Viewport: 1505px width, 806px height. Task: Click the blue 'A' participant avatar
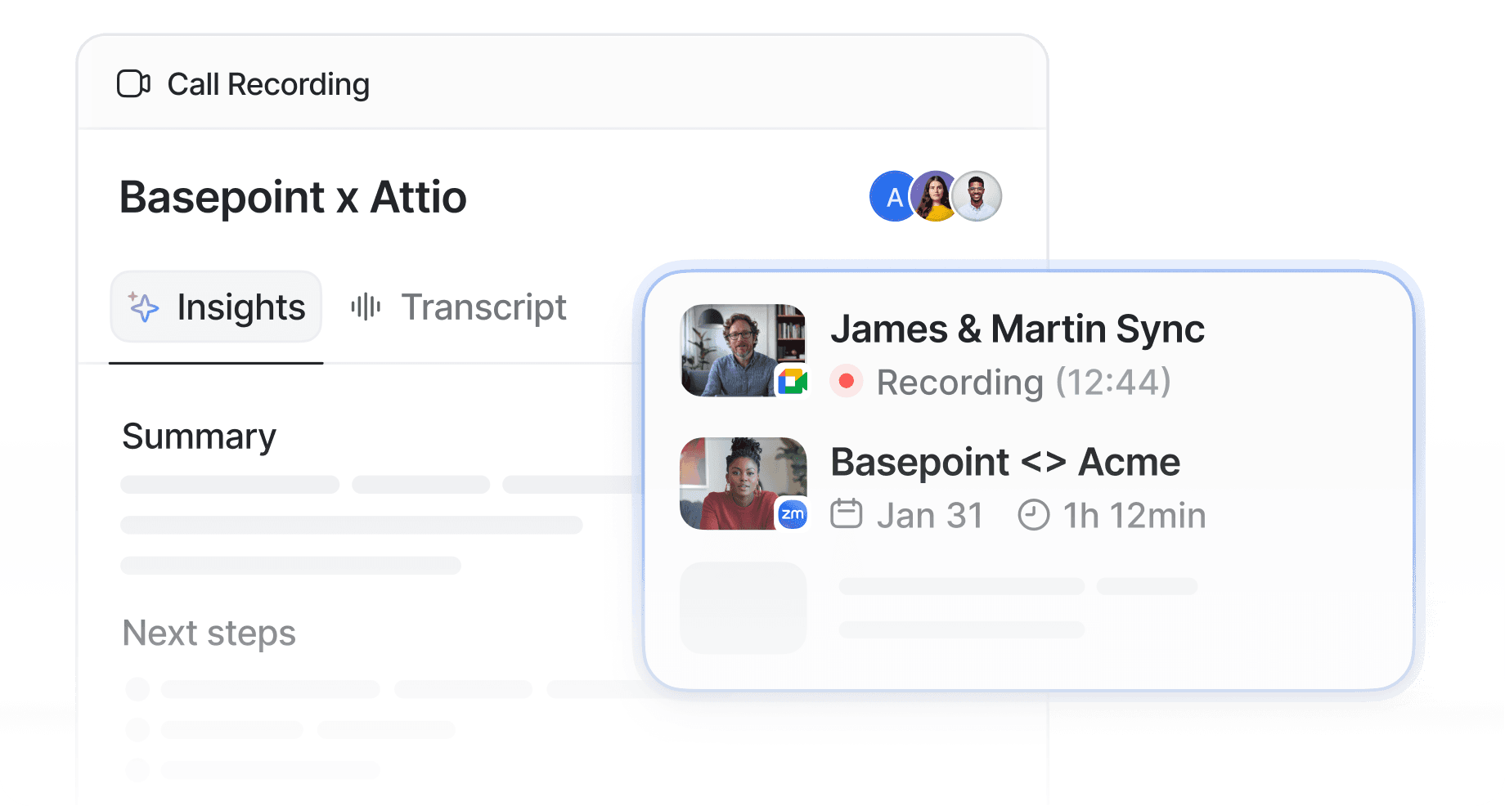coord(892,197)
